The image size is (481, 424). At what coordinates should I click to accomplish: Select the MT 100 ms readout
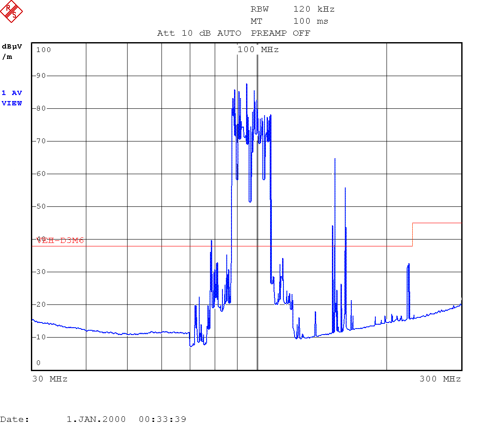click(x=289, y=21)
